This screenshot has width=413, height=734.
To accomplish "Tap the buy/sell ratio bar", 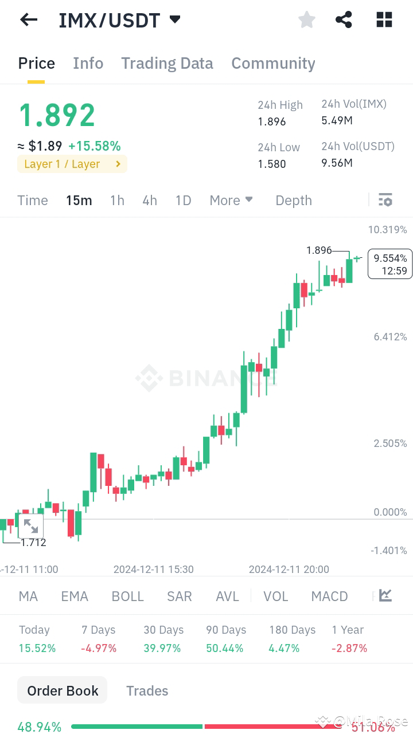I will (x=206, y=725).
